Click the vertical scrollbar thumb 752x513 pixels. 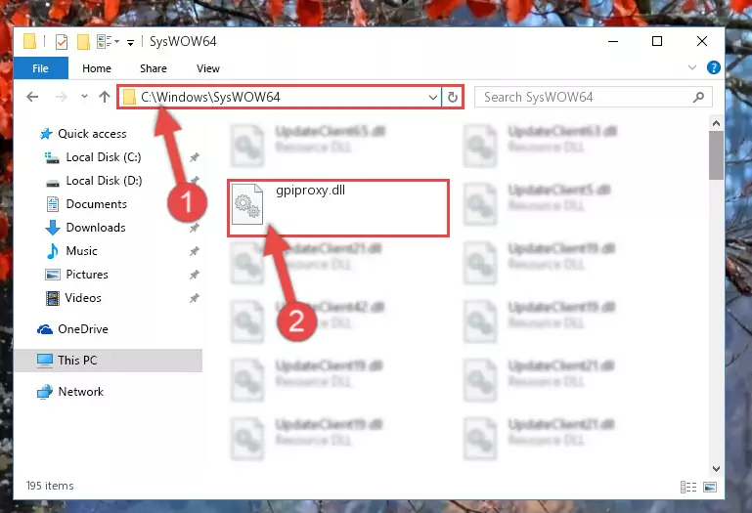coord(716,155)
